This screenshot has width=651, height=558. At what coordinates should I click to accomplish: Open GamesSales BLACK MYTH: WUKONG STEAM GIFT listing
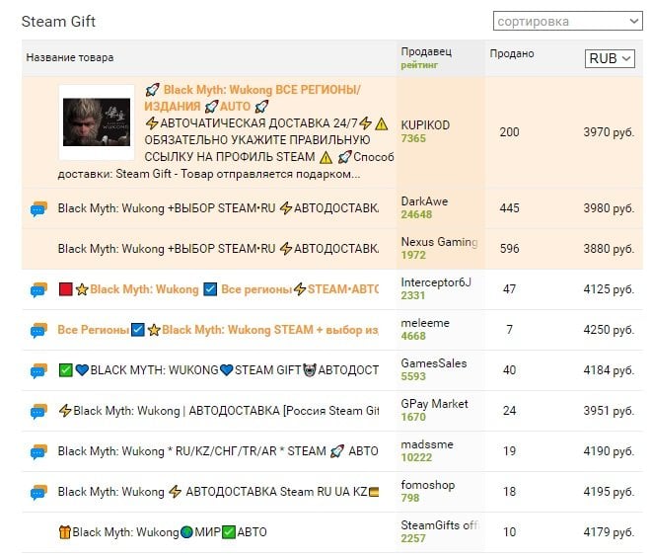[x=218, y=370]
